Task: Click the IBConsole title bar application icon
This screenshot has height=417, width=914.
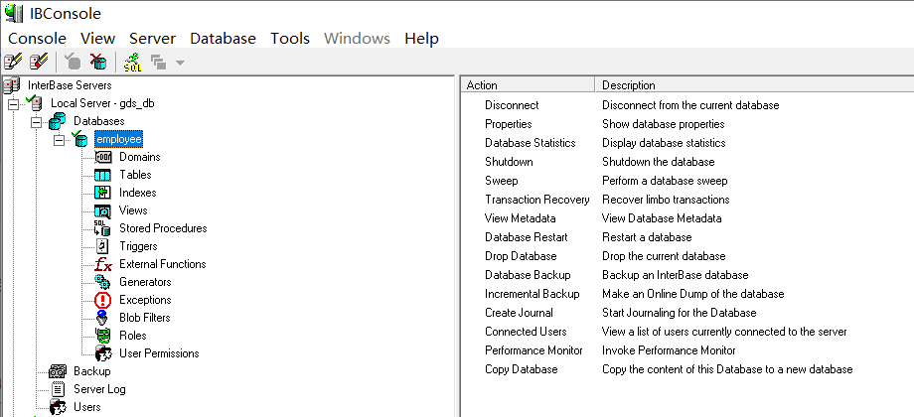Action: (x=13, y=13)
